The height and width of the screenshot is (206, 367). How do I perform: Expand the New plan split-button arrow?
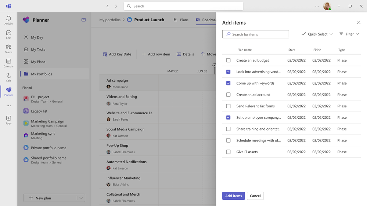coord(81,198)
